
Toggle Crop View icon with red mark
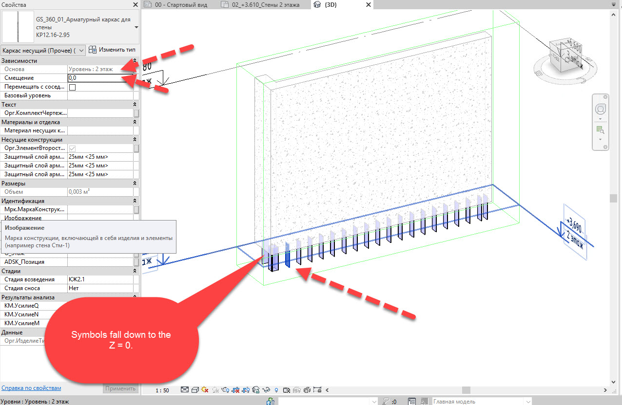tap(236, 390)
